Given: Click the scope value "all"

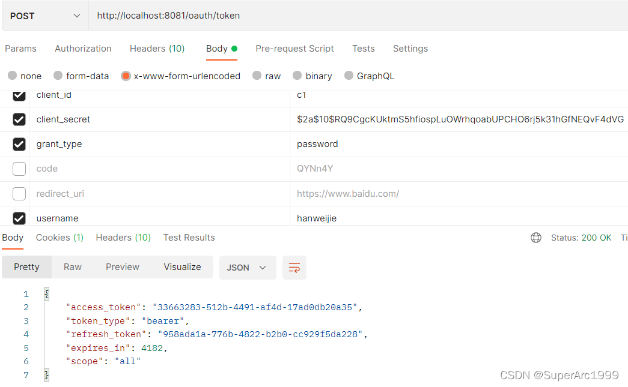Looking at the screenshot, I should pyautogui.click(x=127, y=361).
